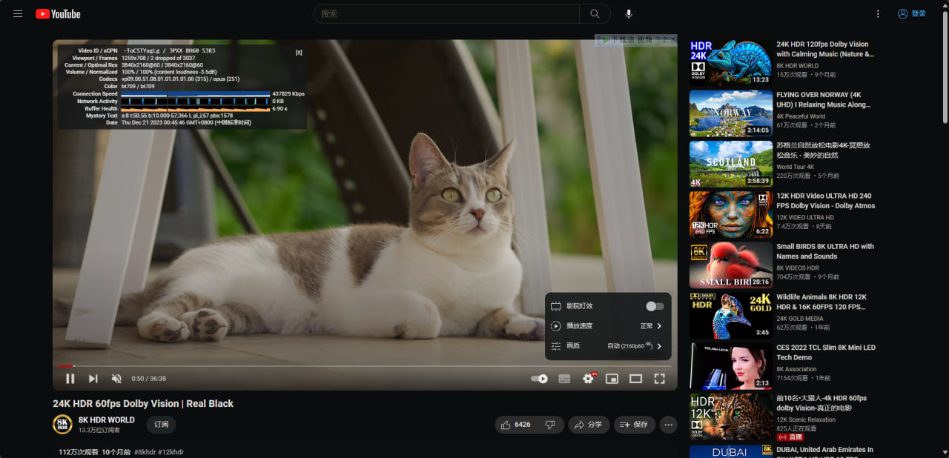The height and width of the screenshot is (458, 949).
Task: Click the settings gear in player
Action: coord(588,379)
